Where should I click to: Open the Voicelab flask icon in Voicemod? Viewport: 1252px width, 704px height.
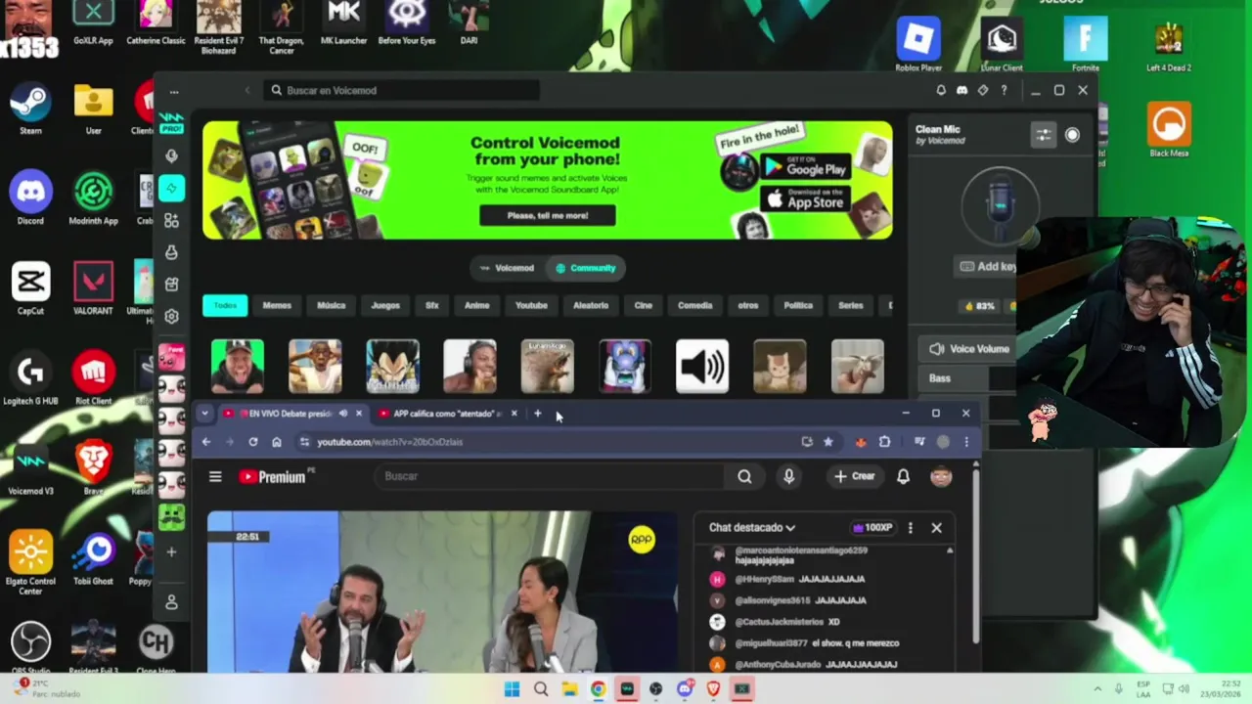coord(172,252)
